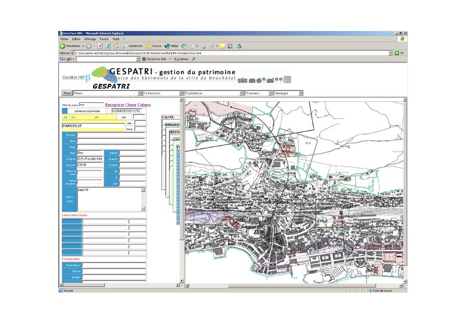Open the Fichier menu
This screenshot has width=459, height=324.
pyautogui.click(x=64, y=39)
